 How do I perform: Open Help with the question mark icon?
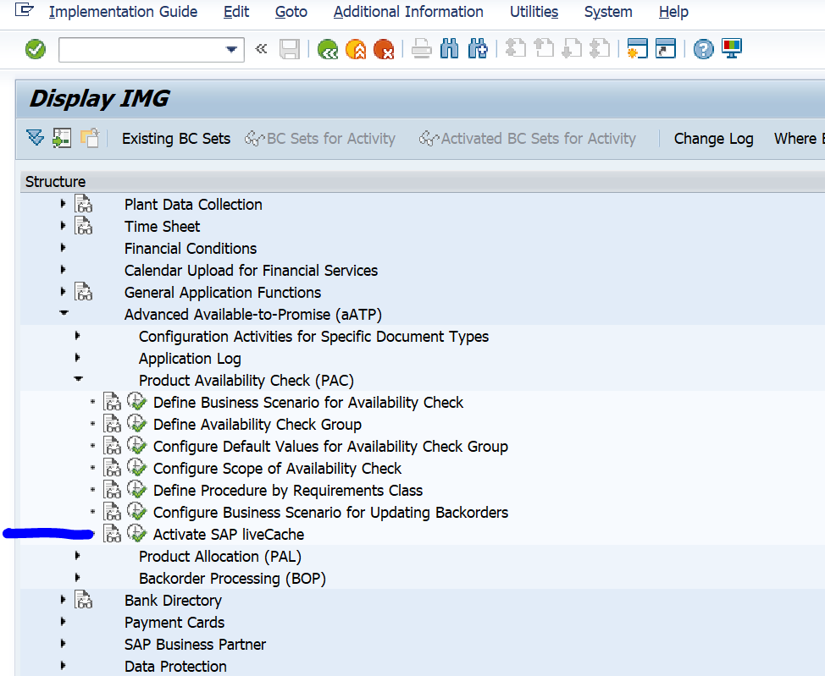(x=704, y=49)
